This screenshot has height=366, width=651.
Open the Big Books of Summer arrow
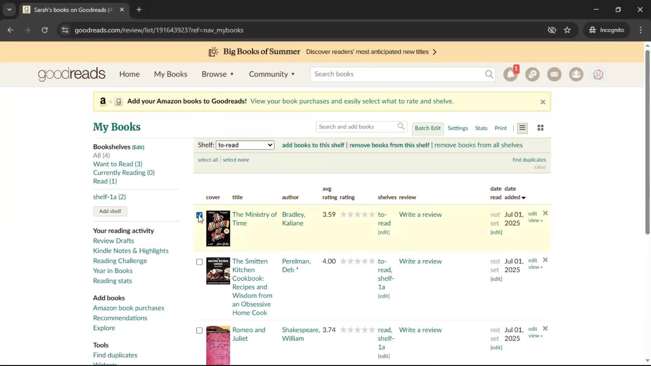click(435, 52)
